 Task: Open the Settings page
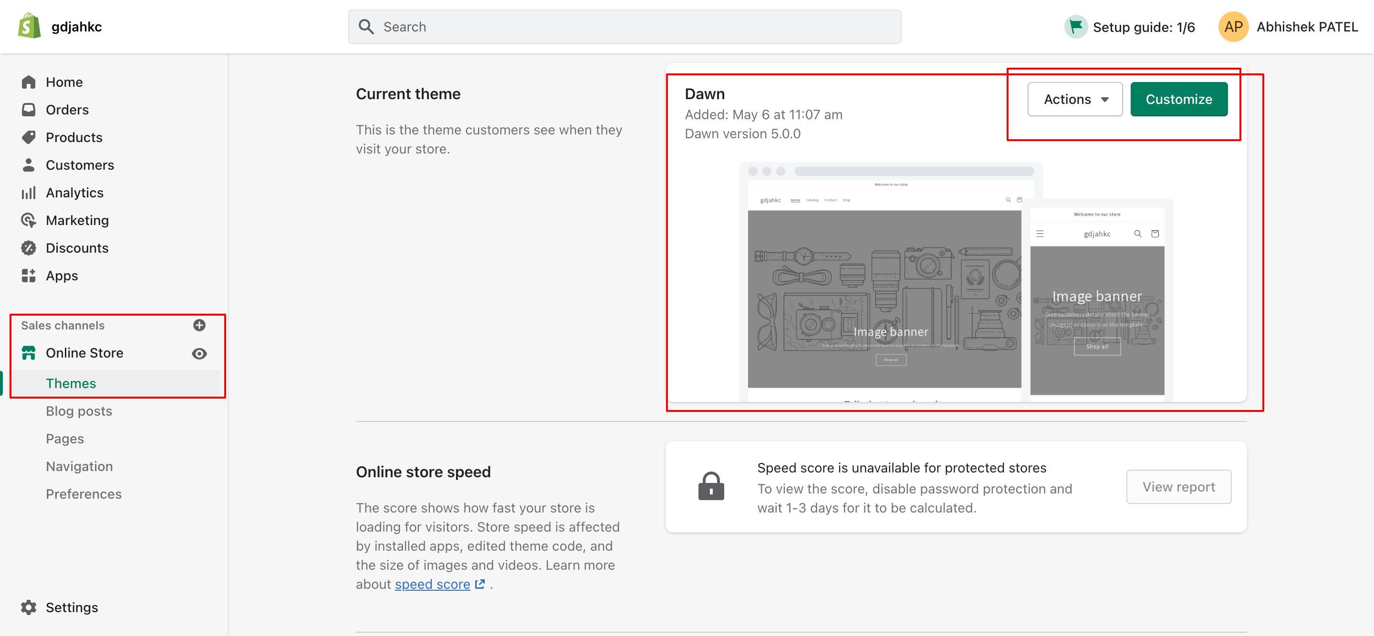[72, 607]
